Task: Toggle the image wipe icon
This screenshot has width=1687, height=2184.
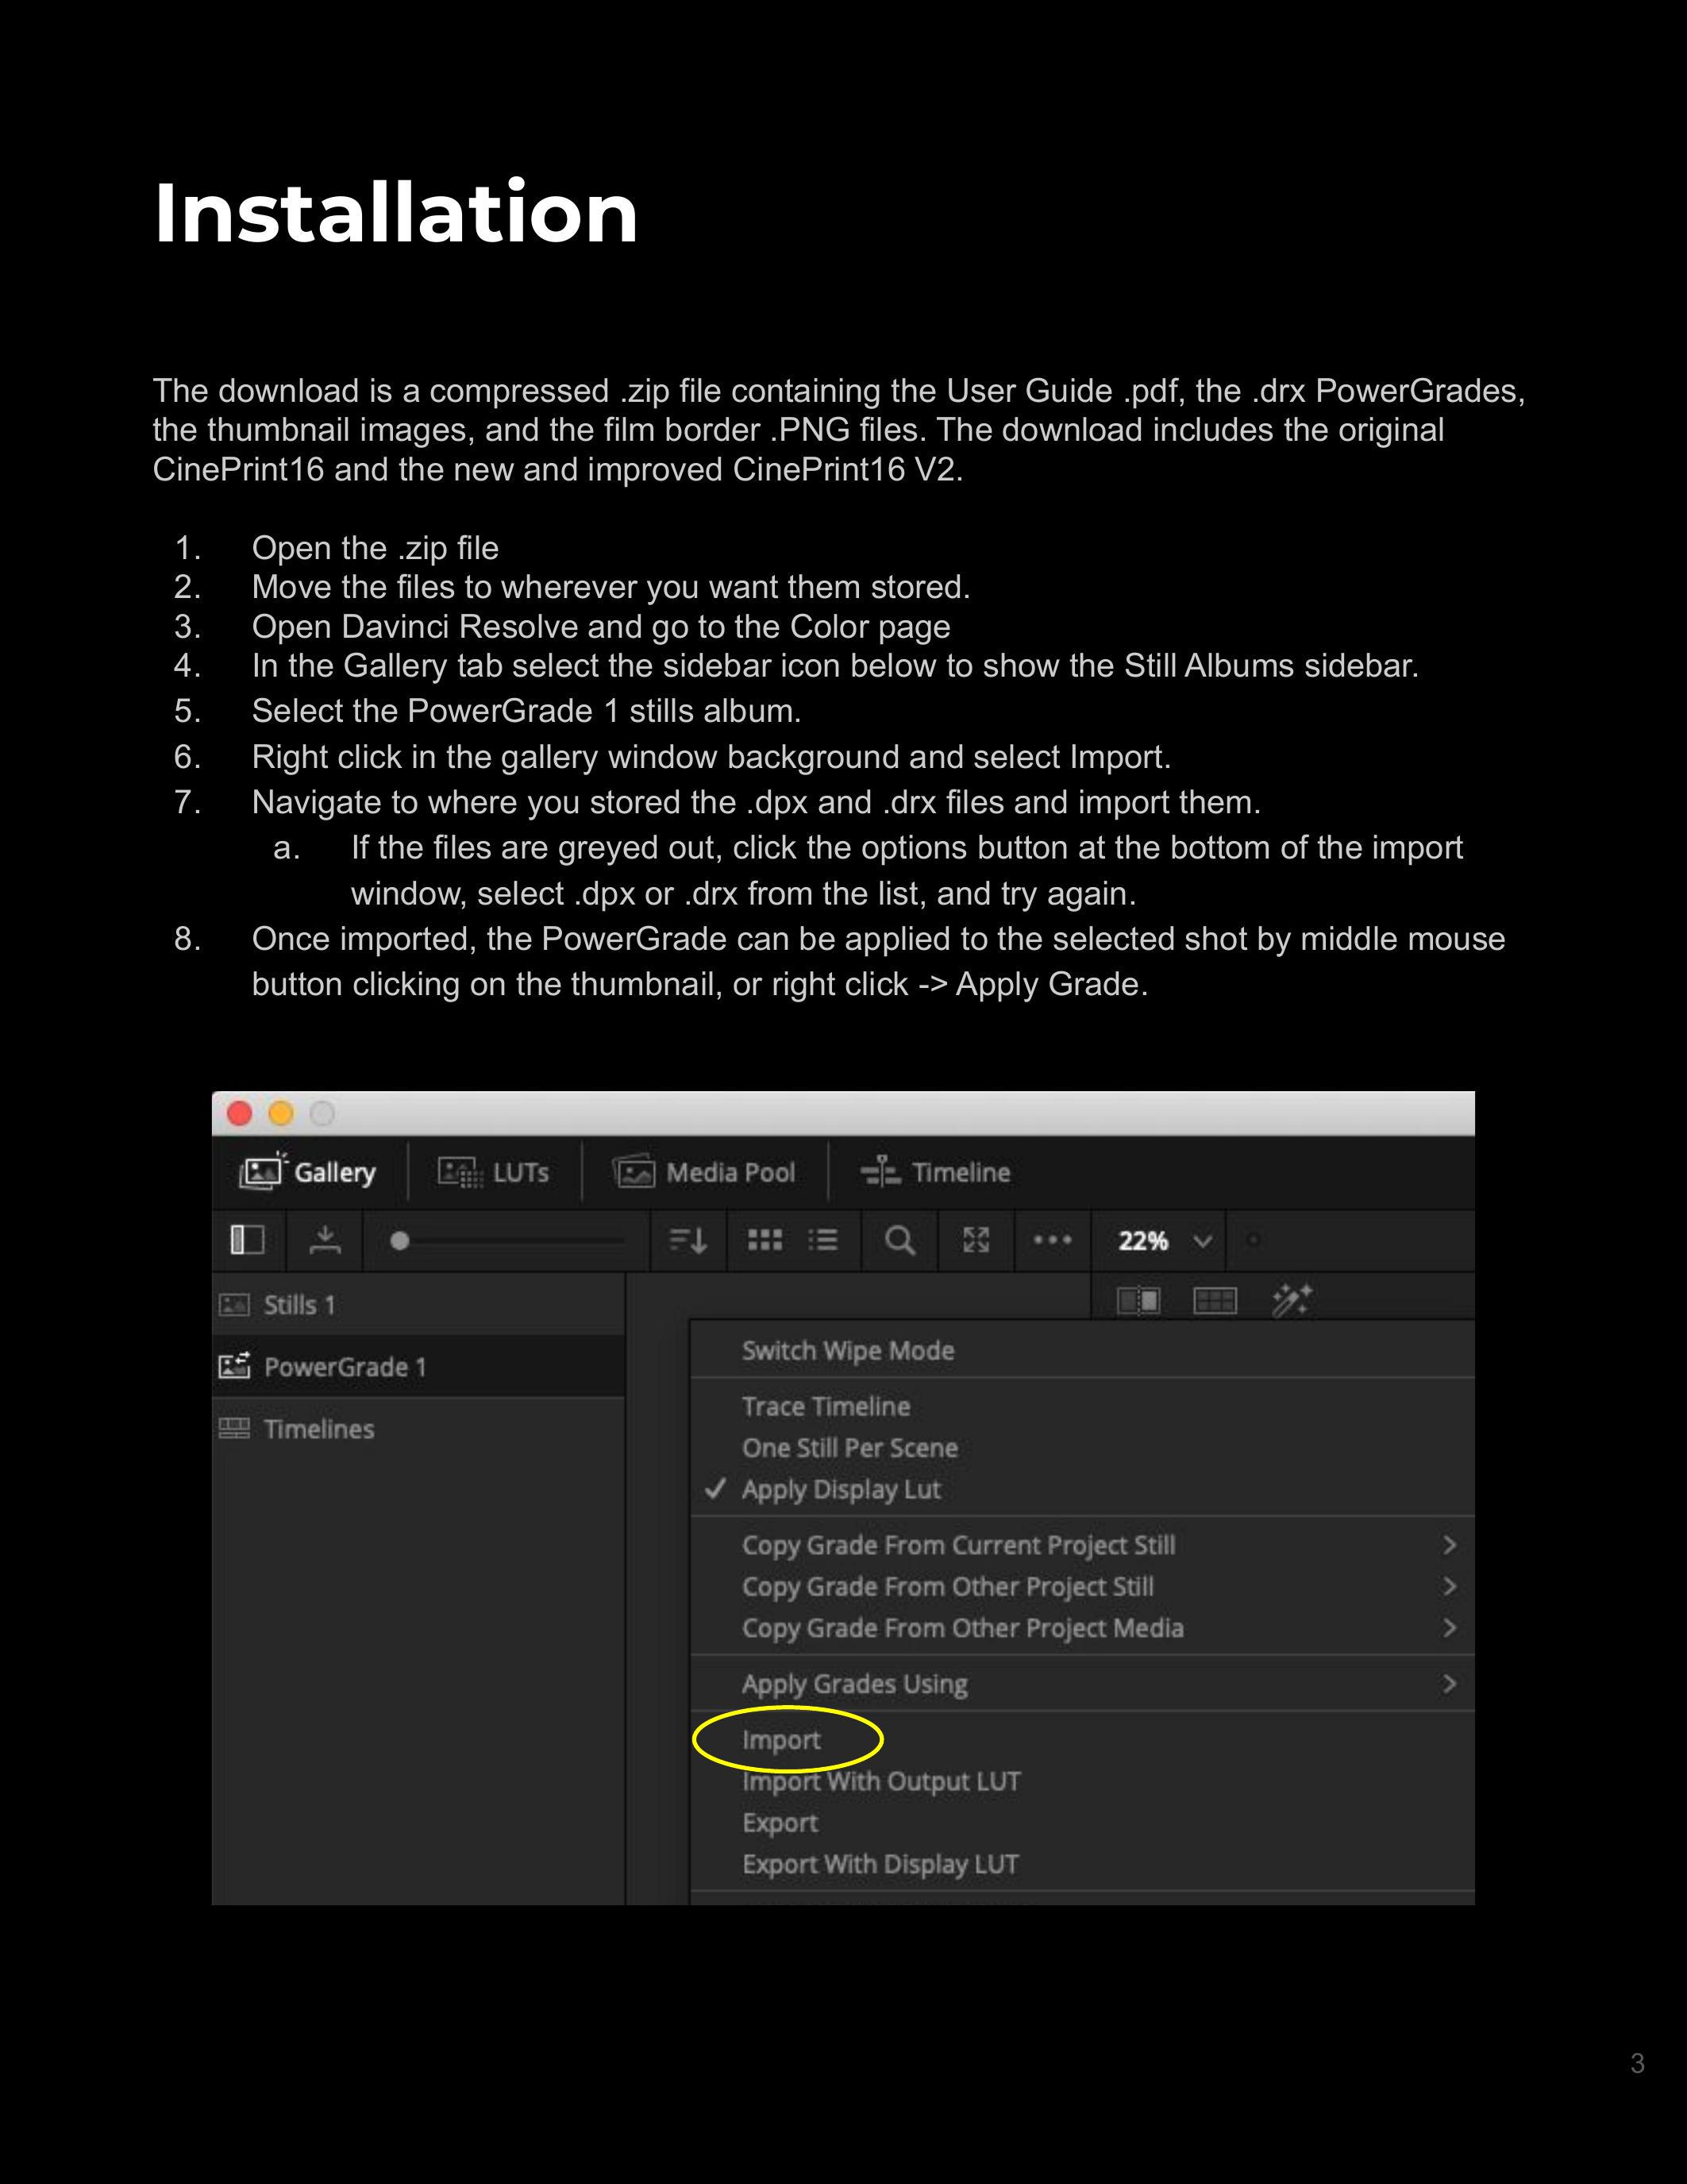Action: click(1138, 1300)
